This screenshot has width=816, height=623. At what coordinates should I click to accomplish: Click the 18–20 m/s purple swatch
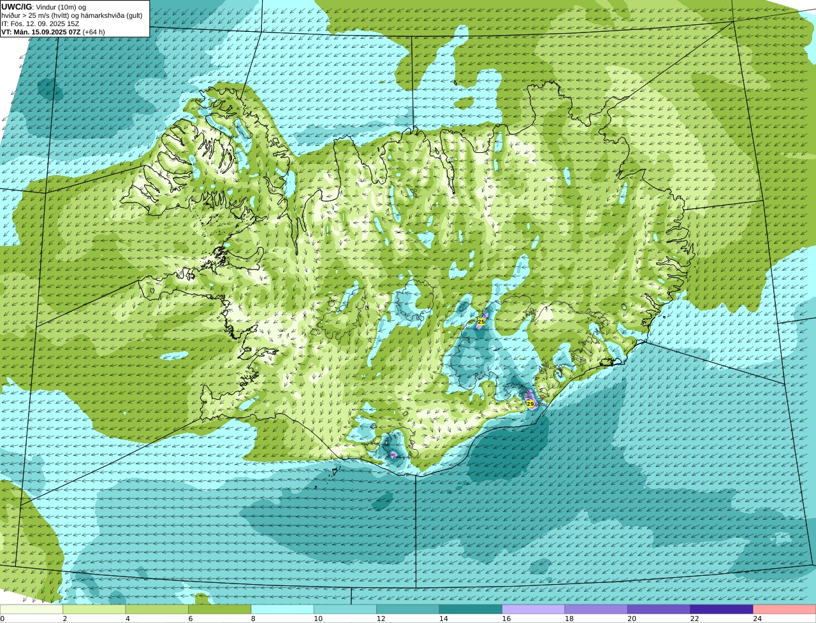(x=596, y=610)
